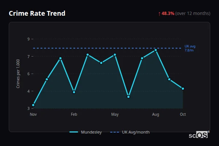Viewport: 219px width, 146px height.
Task: Click the y-axis label 4
Action: pyautogui.click(x=28, y=91)
